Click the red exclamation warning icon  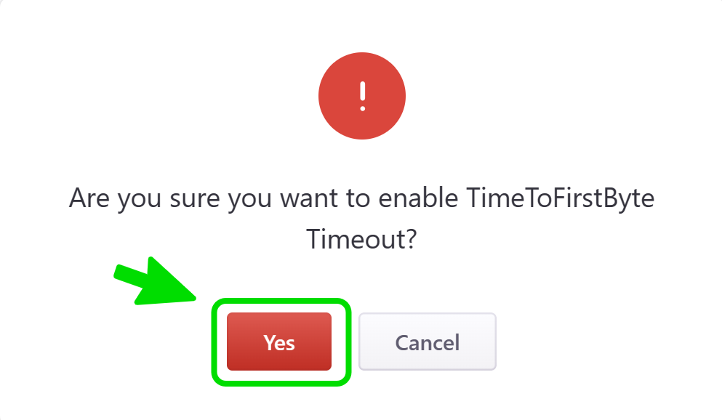point(361,96)
